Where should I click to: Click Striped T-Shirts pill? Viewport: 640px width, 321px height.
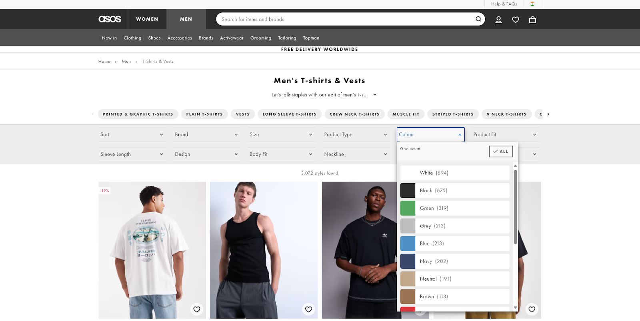pos(453,114)
